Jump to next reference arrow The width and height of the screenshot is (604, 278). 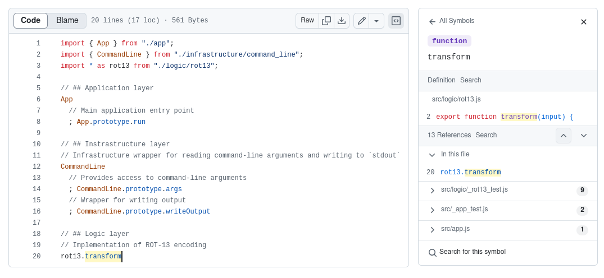(584, 136)
